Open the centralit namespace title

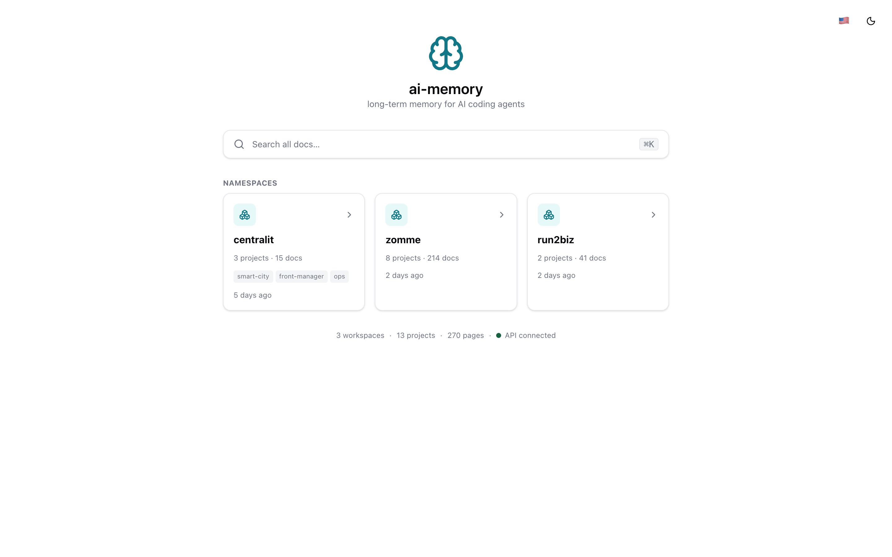(x=254, y=240)
